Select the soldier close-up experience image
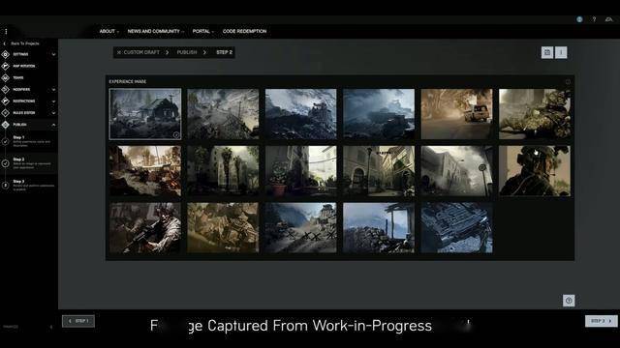 point(535,171)
